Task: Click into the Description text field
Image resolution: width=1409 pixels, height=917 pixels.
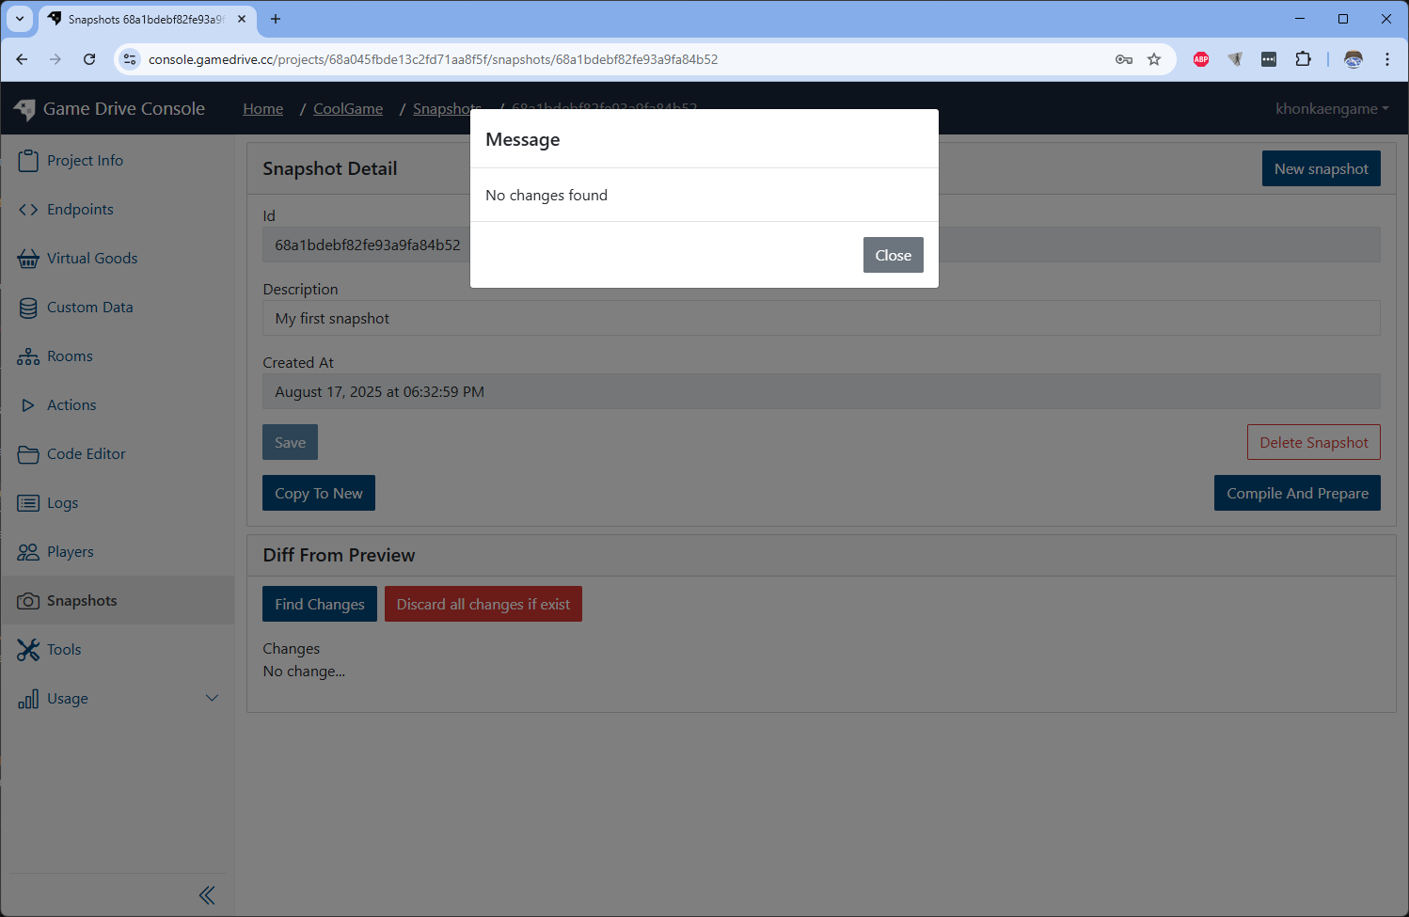Action: click(820, 318)
